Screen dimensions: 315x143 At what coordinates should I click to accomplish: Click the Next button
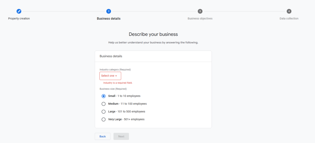pyautogui.click(x=121, y=136)
